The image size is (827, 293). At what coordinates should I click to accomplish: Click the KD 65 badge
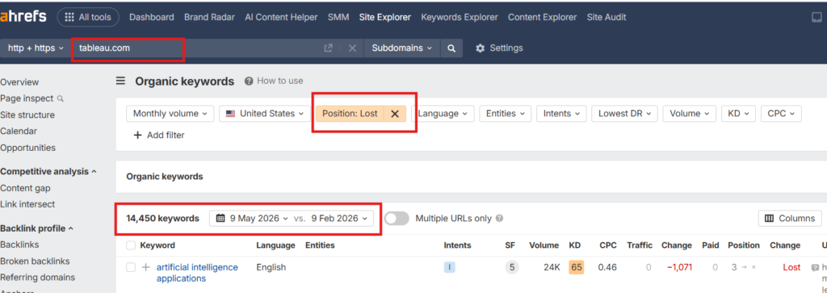[577, 267]
